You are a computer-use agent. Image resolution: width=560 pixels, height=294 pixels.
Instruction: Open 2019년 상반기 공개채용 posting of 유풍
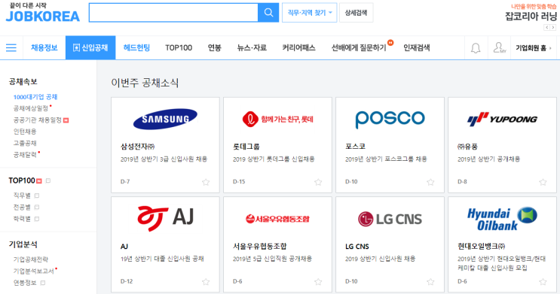click(488, 159)
